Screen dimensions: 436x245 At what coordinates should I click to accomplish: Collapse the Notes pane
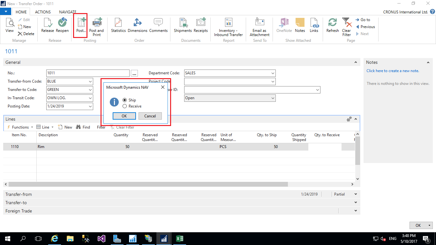[428, 63]
